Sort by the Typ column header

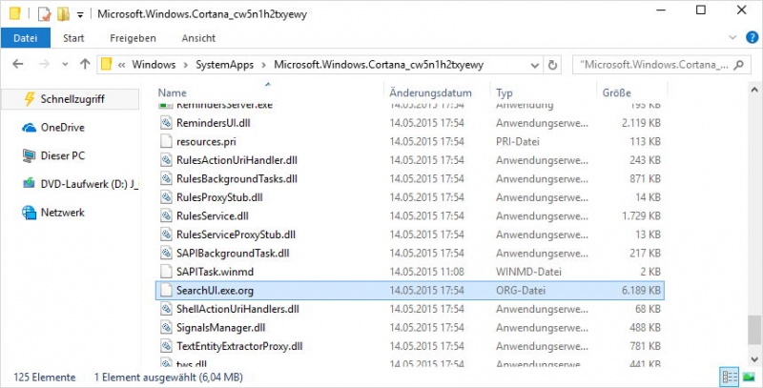click(x=505, y=92)
